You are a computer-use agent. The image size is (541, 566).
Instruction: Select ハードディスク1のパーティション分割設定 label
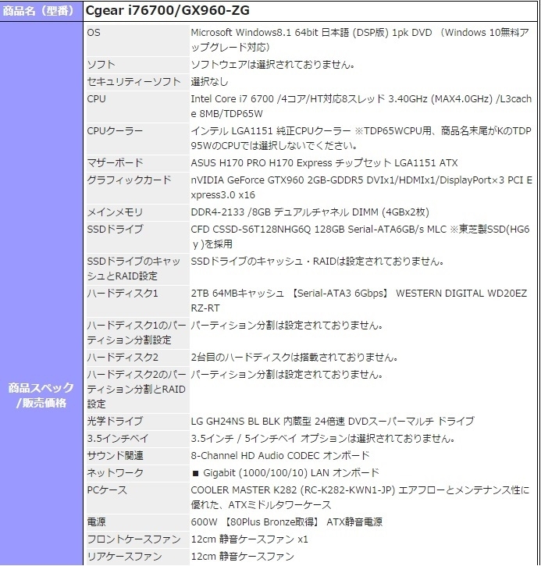click(137, 333)
